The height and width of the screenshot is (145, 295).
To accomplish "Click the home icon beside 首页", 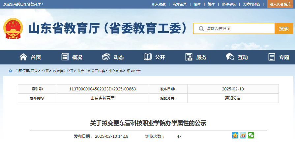I will [23, 57].
